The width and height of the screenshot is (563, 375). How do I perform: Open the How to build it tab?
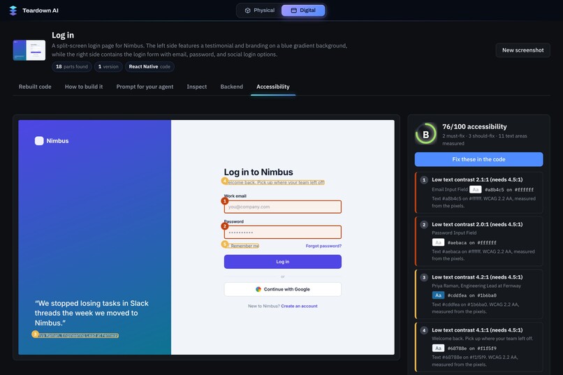coord(84,87)
